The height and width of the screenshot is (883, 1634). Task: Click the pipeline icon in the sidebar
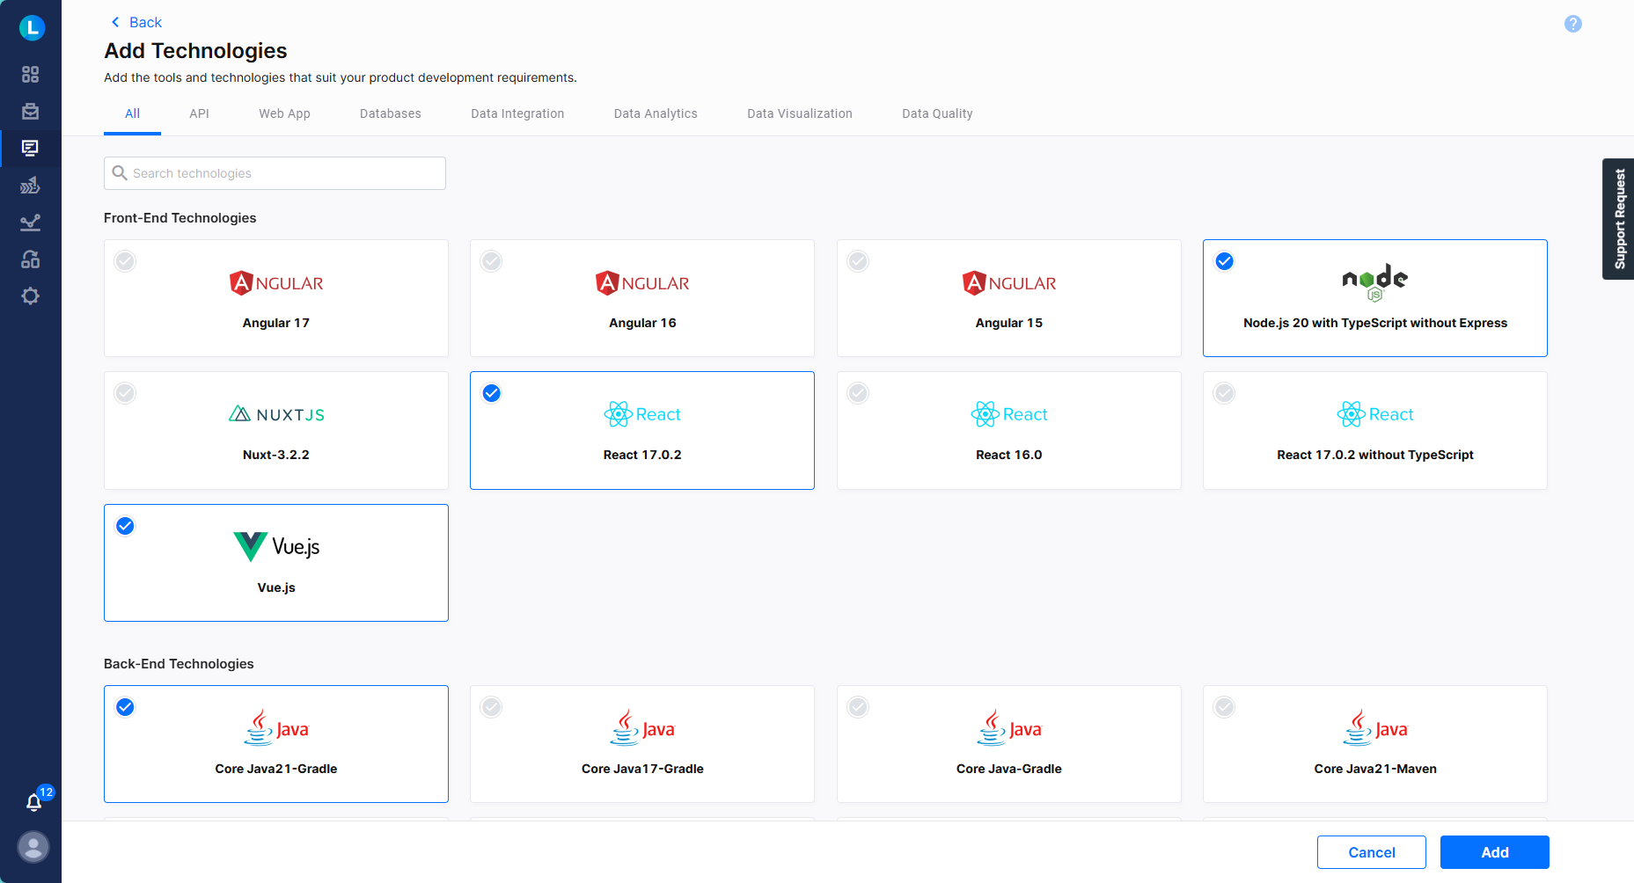30,186
